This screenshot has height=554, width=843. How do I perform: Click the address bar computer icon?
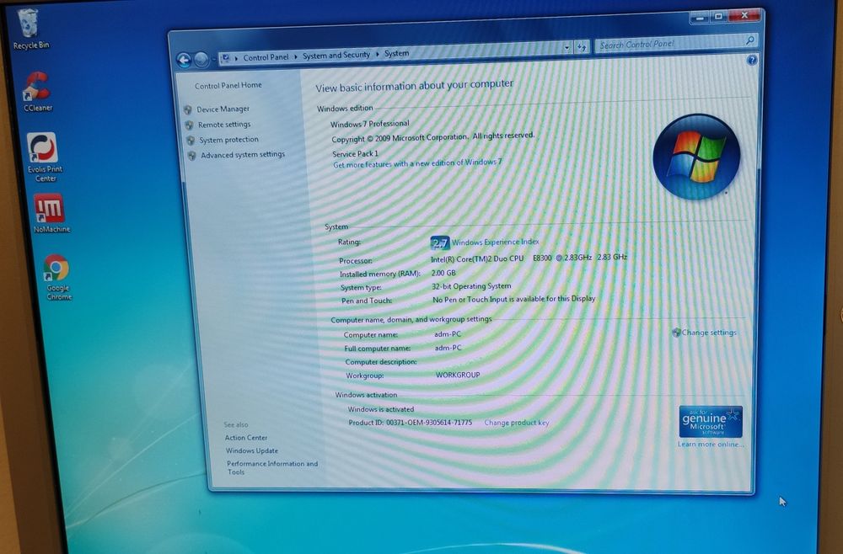pos(226,58)
